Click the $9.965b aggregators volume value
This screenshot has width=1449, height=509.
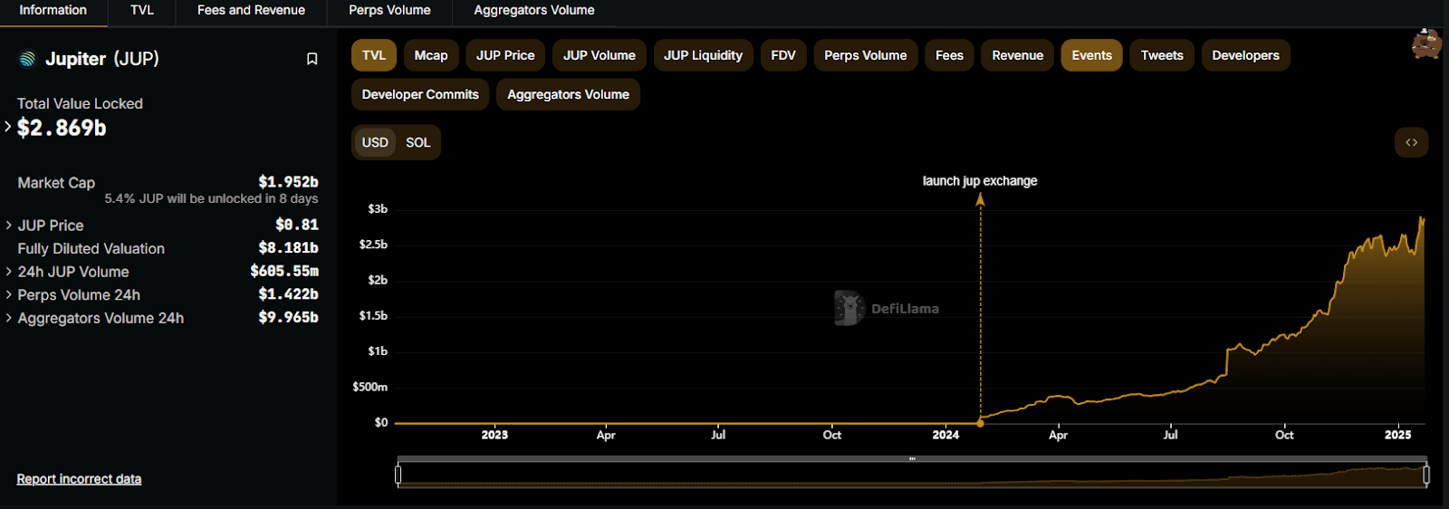(x=288, y=318)
